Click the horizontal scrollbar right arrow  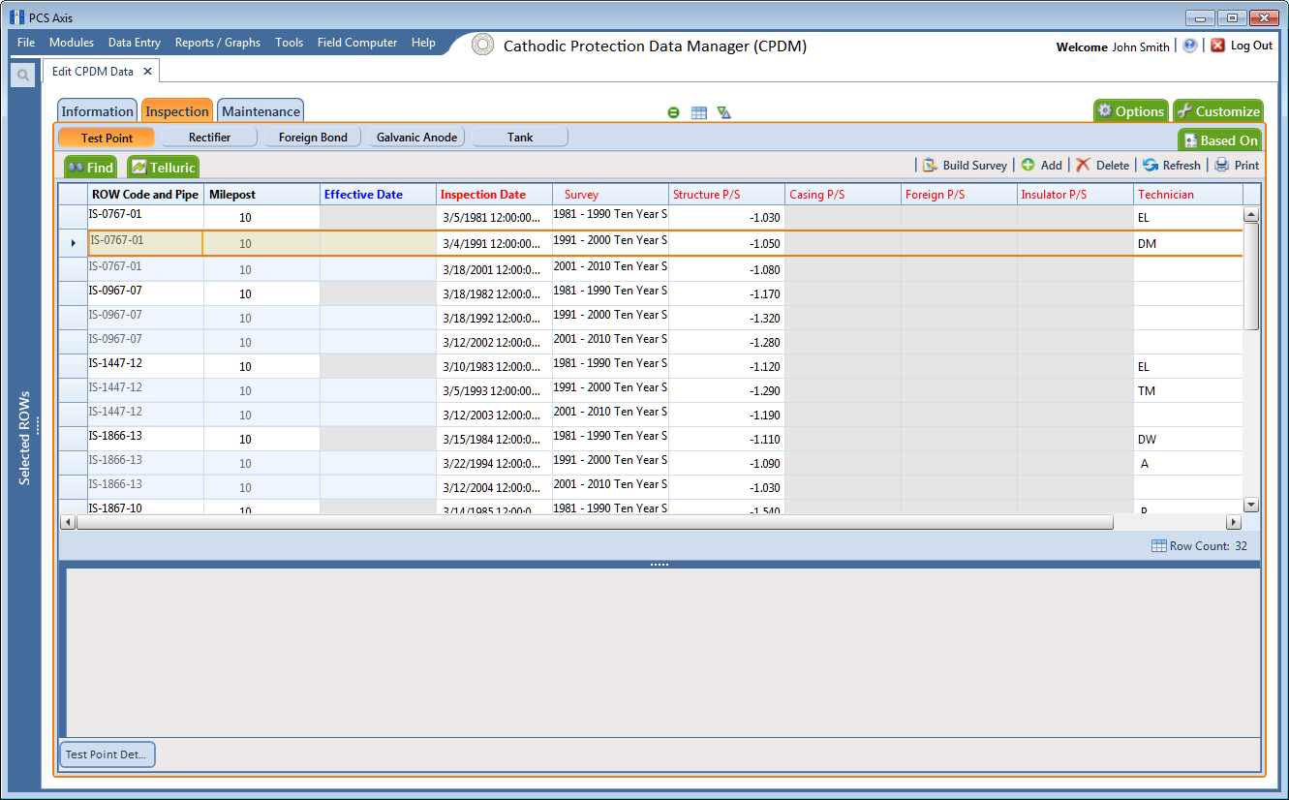[1234, 522]
